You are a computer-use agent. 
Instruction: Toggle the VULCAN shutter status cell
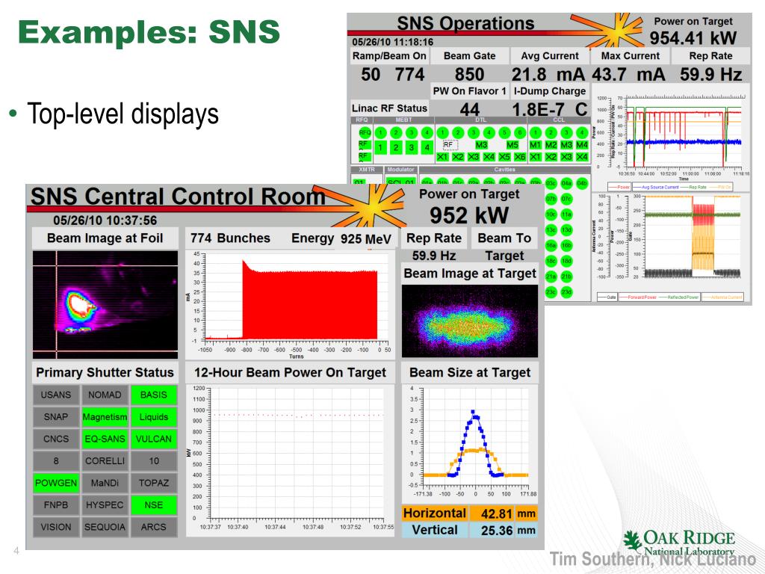(x=154, y=439)
